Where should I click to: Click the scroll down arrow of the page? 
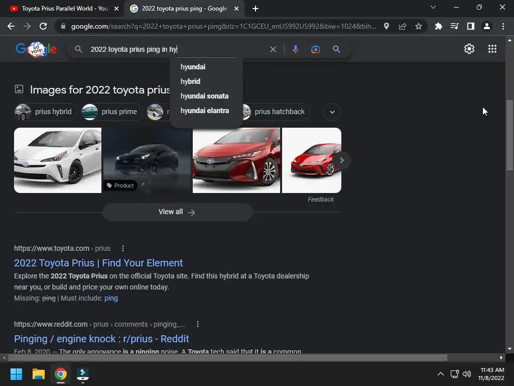tap(509, 349)
